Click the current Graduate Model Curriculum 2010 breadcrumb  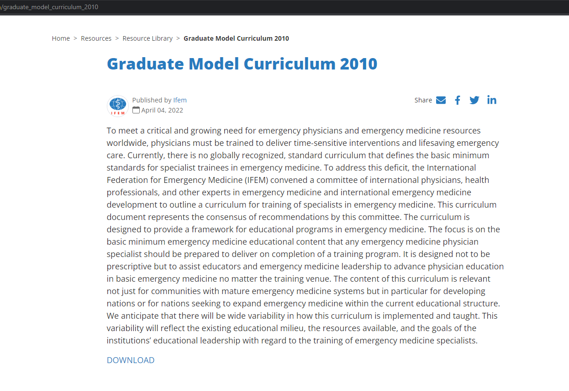click(x=236, y=38)
